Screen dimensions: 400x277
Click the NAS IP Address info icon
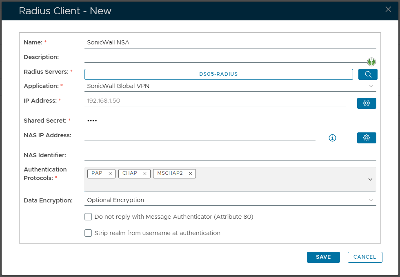click(x=332, y=138)
